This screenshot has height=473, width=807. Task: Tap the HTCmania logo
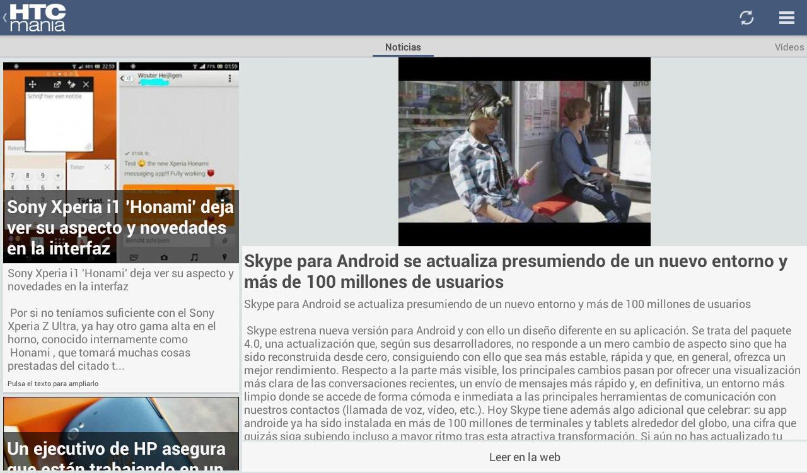coord(38,18)
